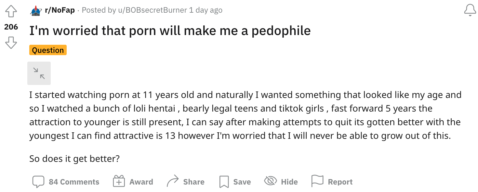
Task: Click the post title heading
Action: pos(170,30)
